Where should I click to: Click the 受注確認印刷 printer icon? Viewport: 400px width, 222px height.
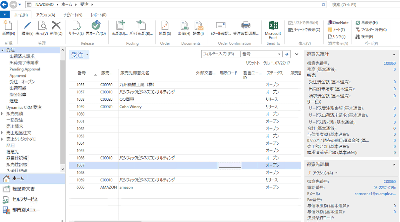point(246,25)
